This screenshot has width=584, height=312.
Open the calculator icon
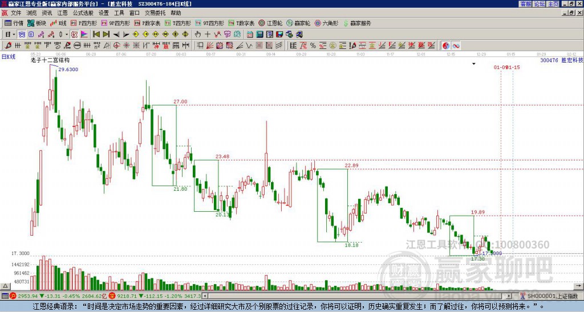point(260,34)
